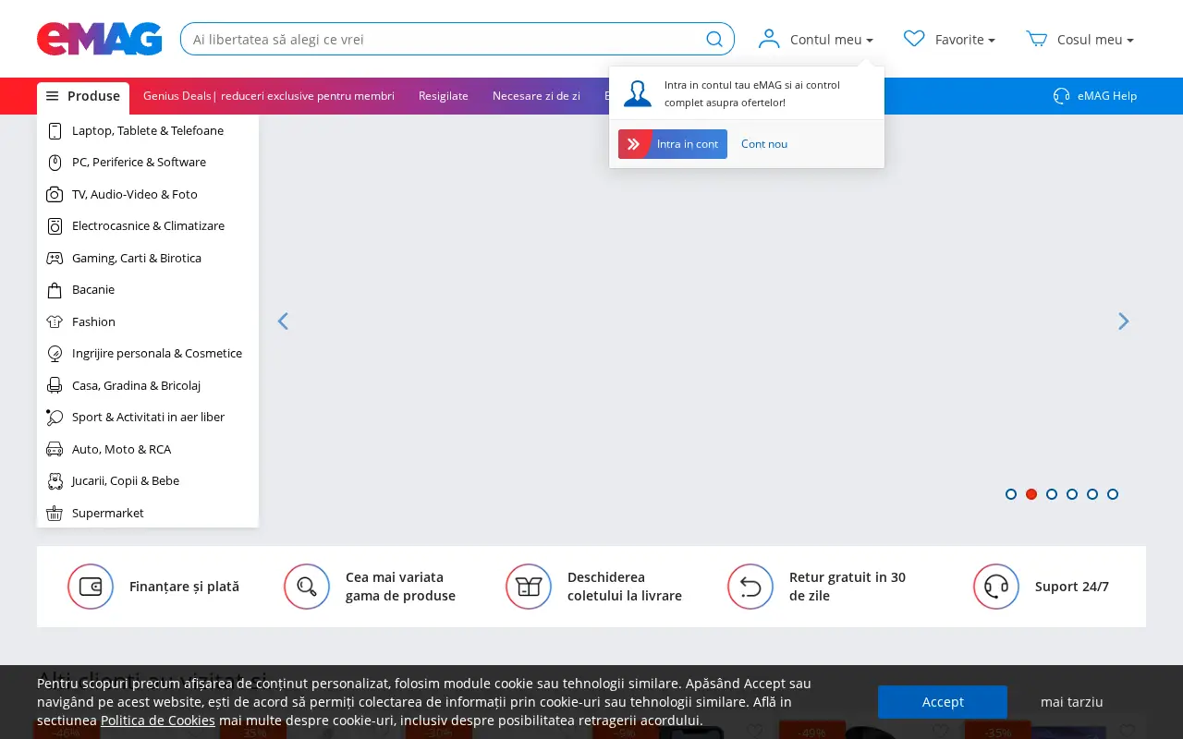Select the third carousel slide dot
1183x739 pixels.
coord(1052,494)
